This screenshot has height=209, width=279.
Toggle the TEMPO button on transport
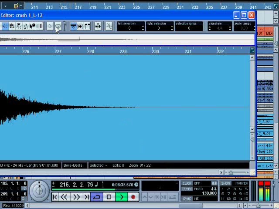[x=187, y=189]
